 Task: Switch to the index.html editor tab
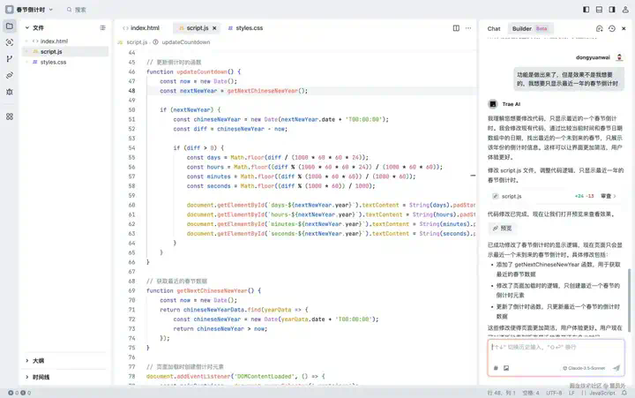[141, 28]
